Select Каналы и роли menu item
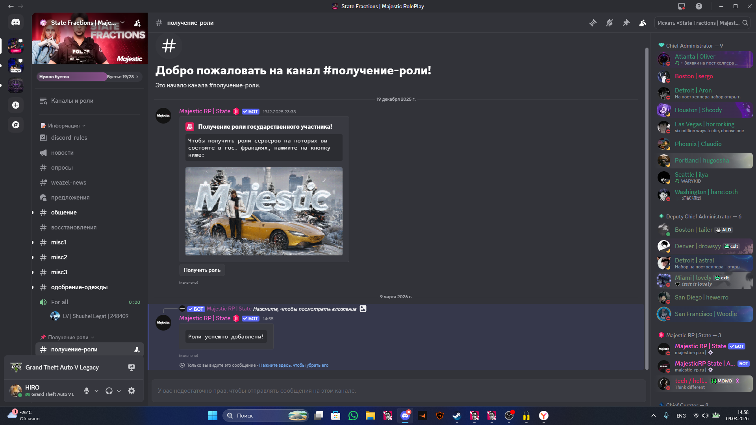Image resolution: width=756 pixels, height=425 pixels. [72, 101]
